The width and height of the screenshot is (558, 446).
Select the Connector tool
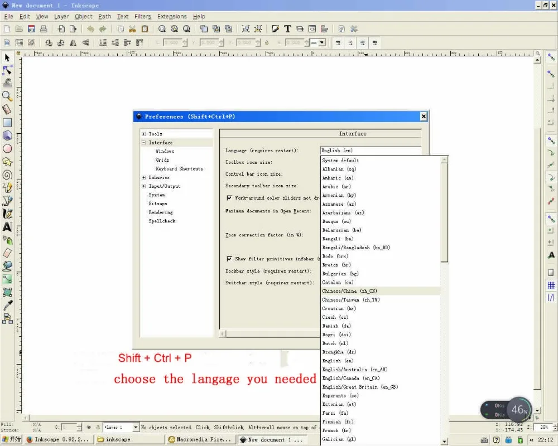(x=7, y=318)
